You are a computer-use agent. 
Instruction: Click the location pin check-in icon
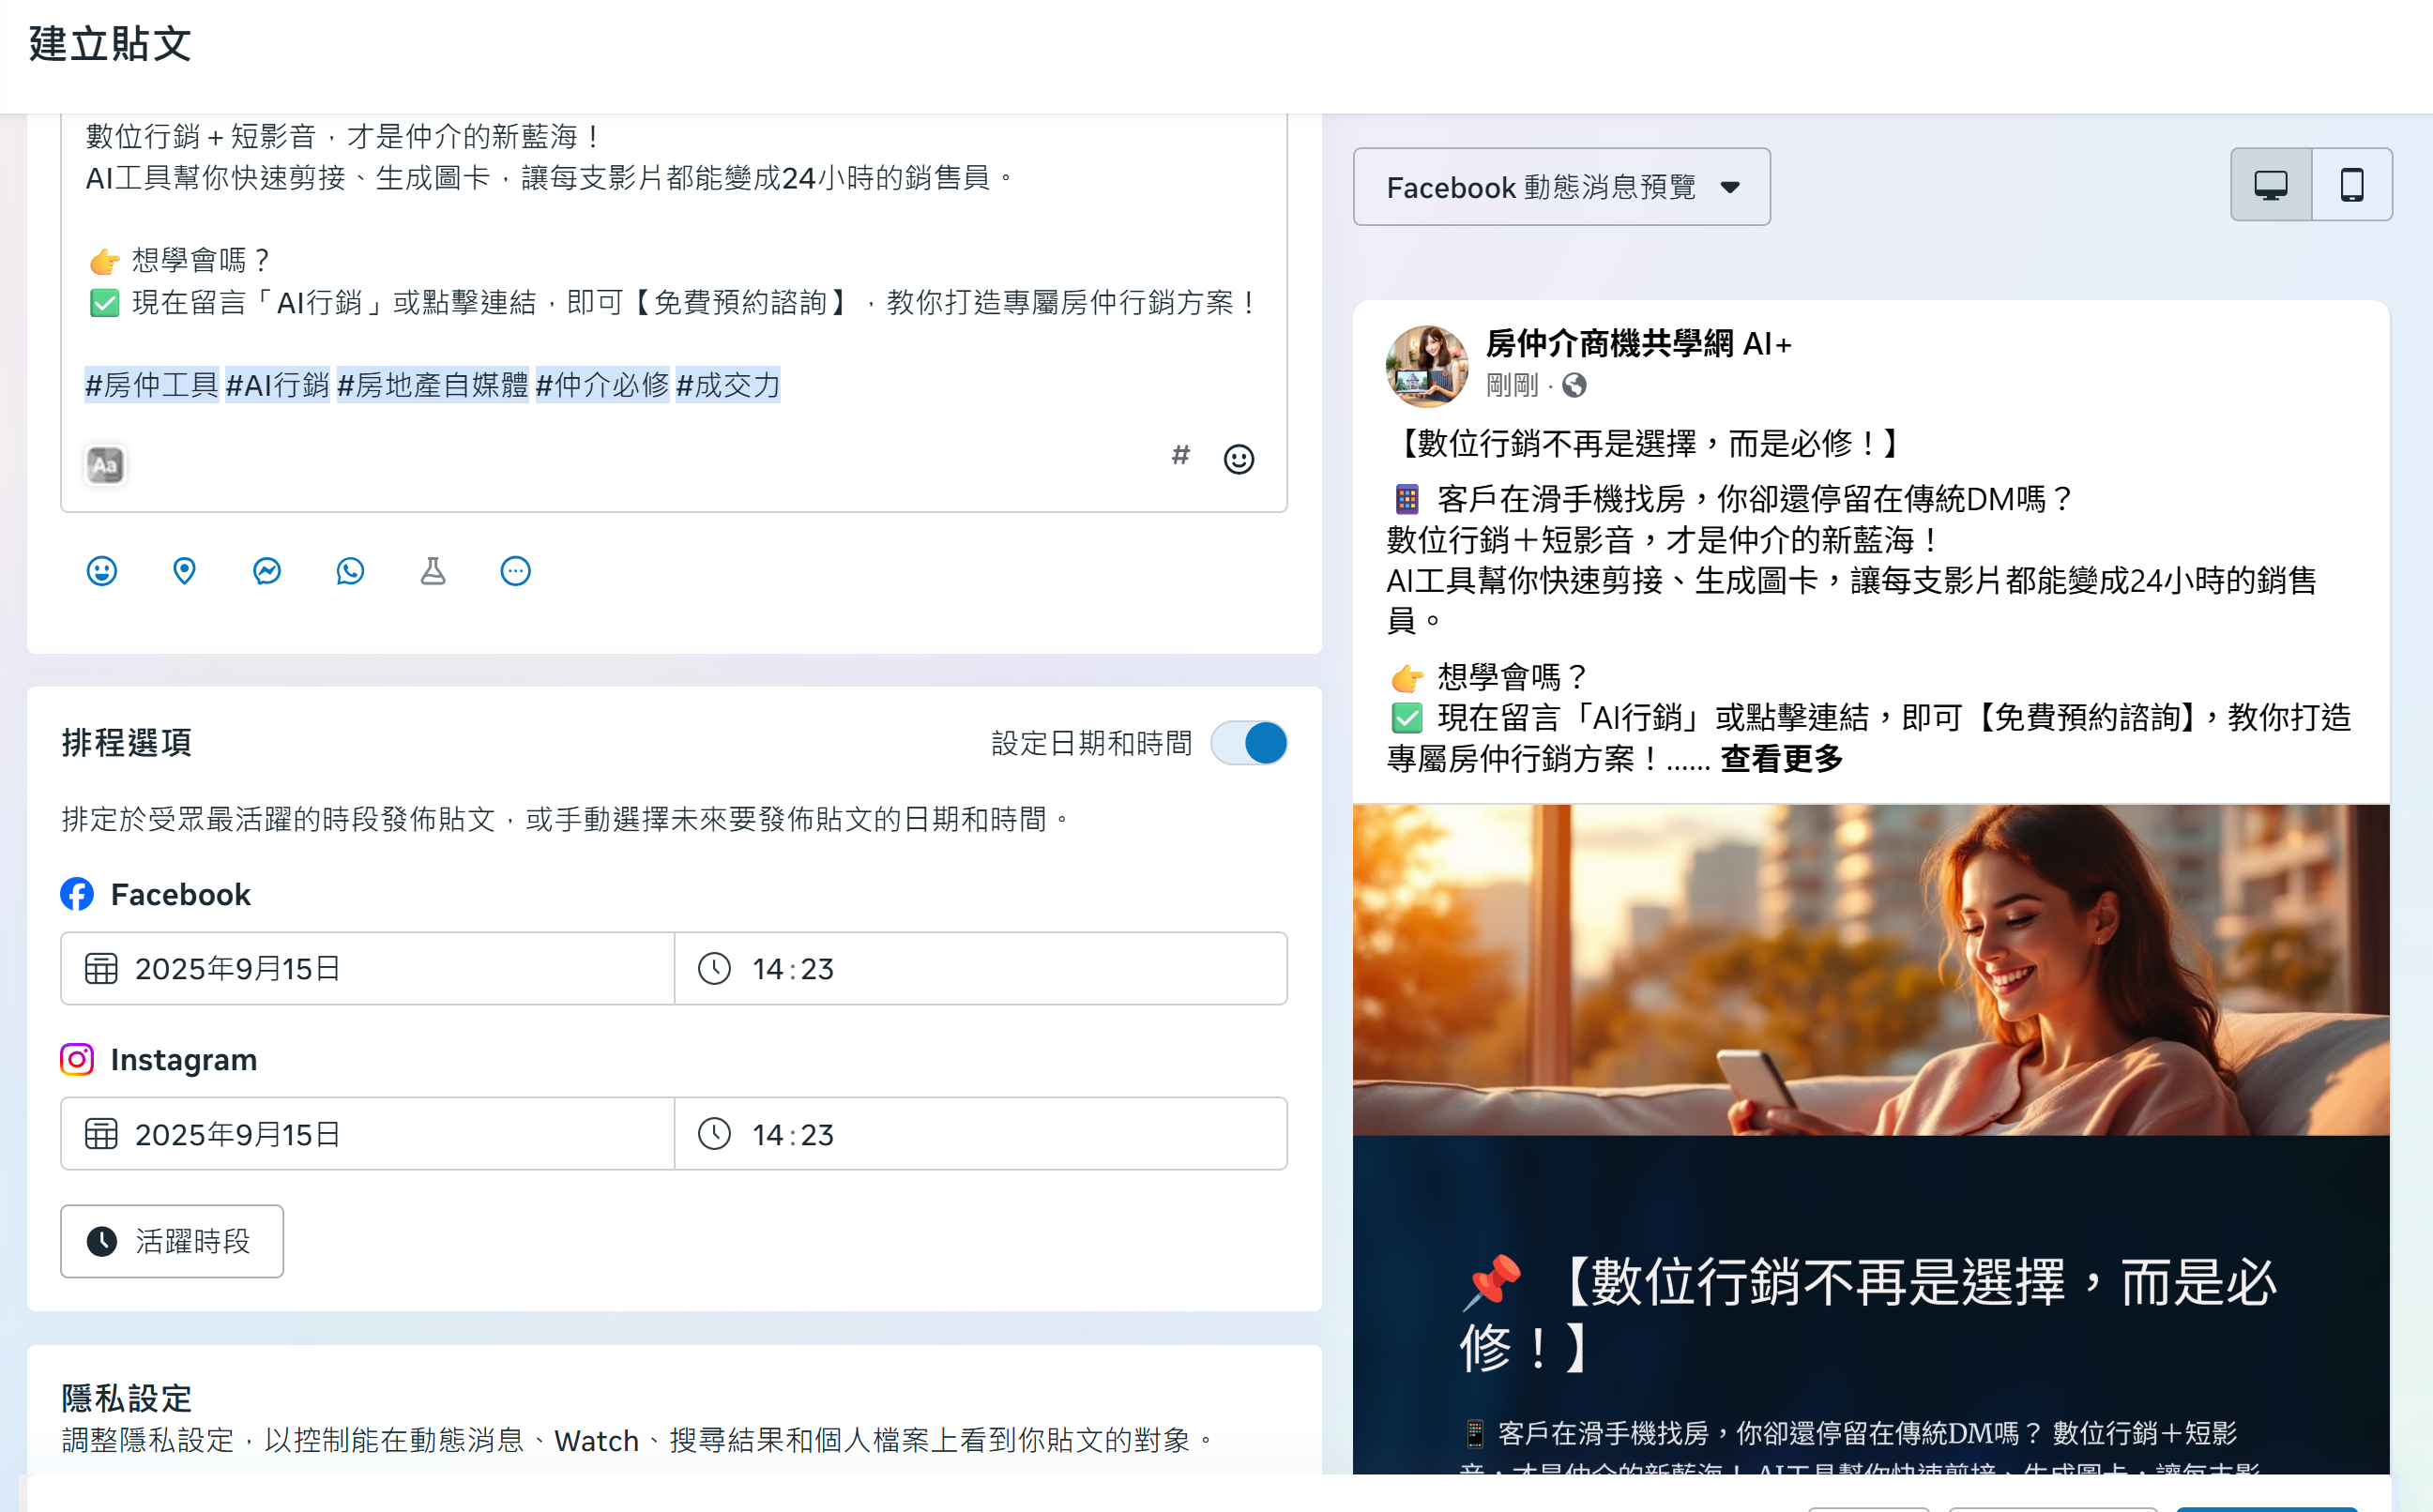coord(184,571)
